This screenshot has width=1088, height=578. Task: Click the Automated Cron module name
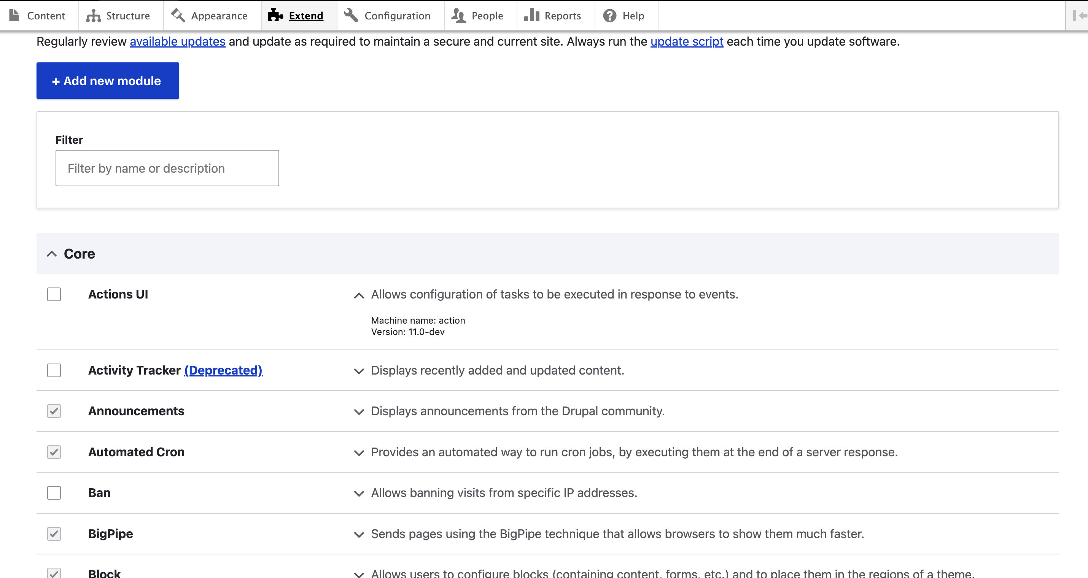tap(137, 452)
